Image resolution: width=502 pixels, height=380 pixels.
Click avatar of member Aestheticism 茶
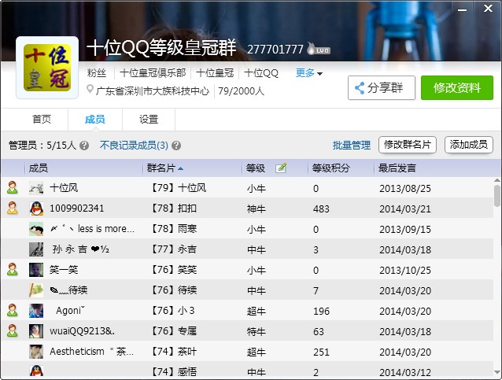click(36, 352)
